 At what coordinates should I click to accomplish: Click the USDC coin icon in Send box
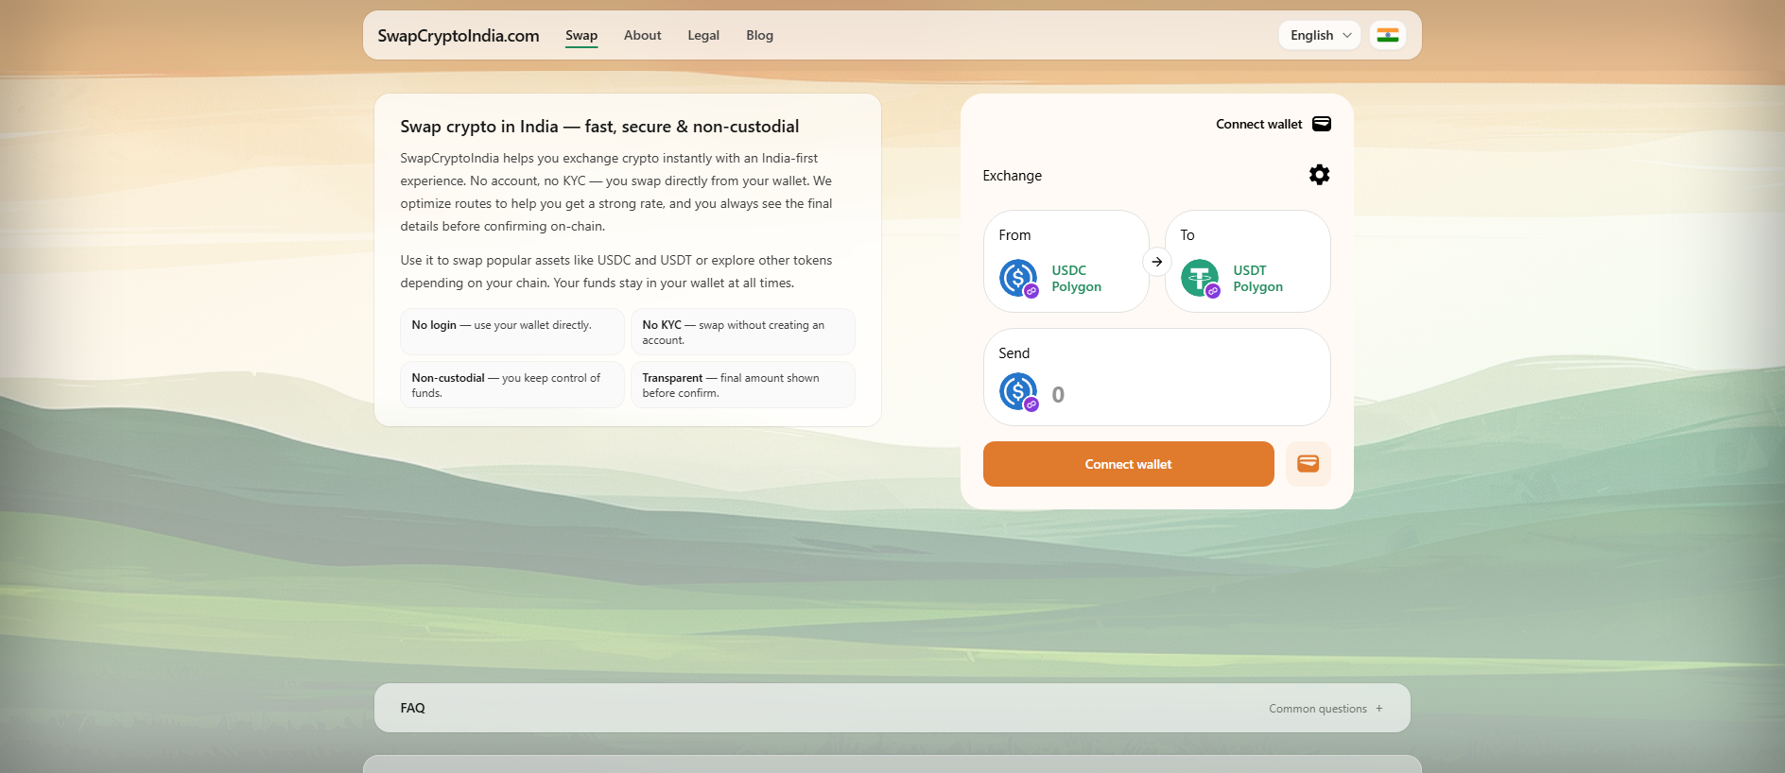point(1018,392)
